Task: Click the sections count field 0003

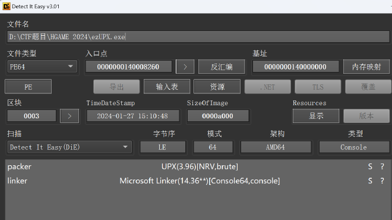Action: coord(31,116)
